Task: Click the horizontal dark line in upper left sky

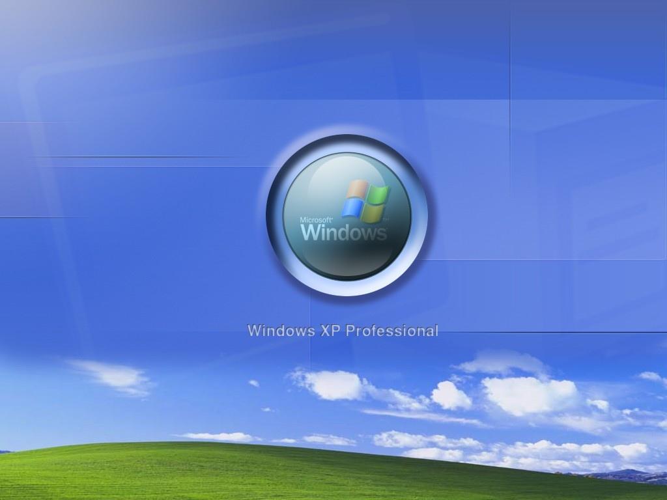Action: point(130,156)
